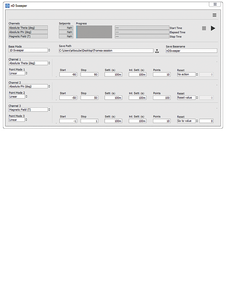This screenshot has height=304, width=226.
Task: Click the Stop value 1 for Channel 3
Action: [x=89, y=121]
